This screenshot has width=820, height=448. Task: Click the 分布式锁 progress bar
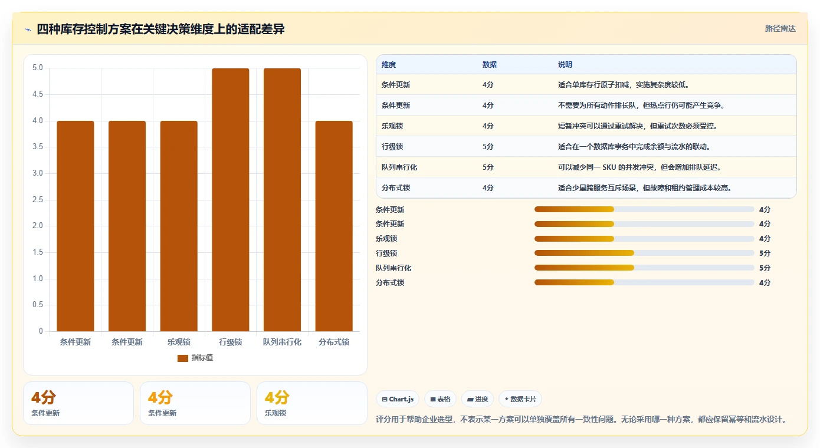click(644, 282)
